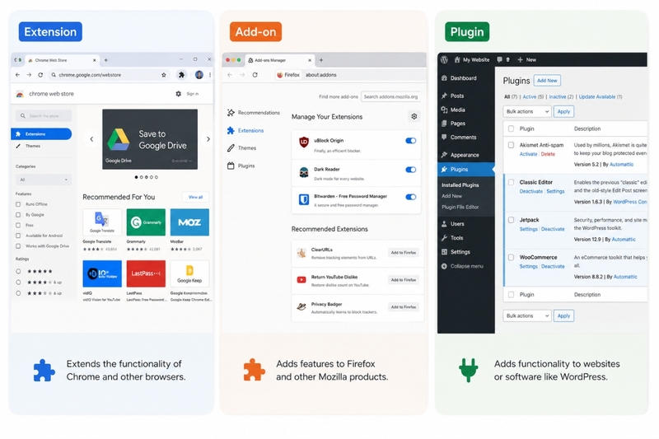
Task: Select Extensions in Chrome Web Store sidebar
Action: coord(41,134)
